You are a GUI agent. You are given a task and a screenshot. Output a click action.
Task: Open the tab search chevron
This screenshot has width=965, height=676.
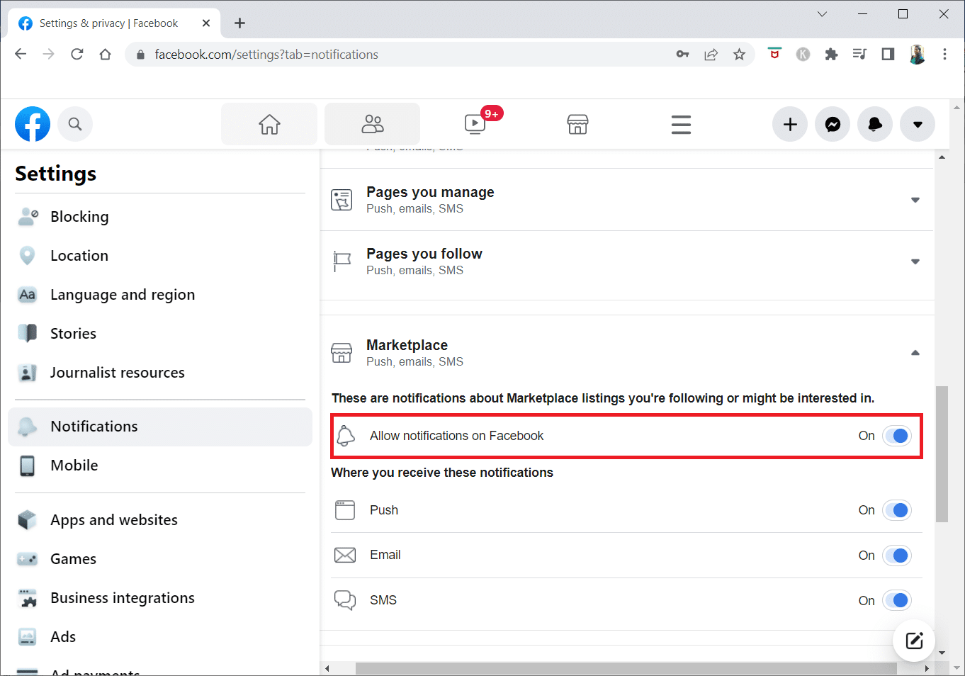click(822, 14)
